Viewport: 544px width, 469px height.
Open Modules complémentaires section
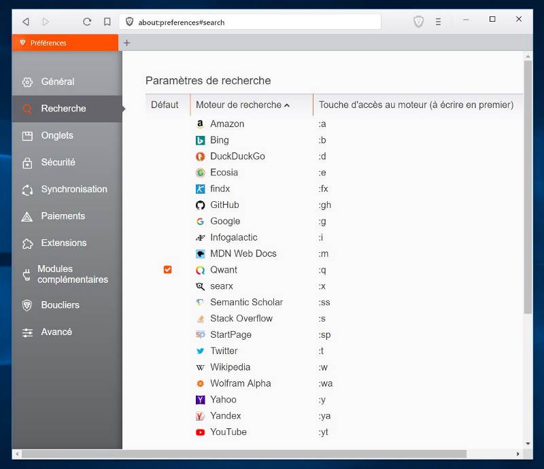coord(67,274)
